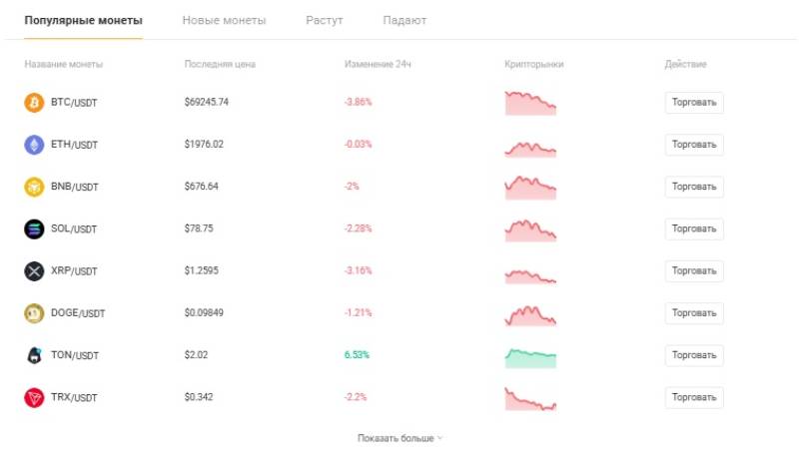The width and height of the screenshot is (799, 450).
Task: Click the Solana coin icon
Action: [x=34, y=229]
